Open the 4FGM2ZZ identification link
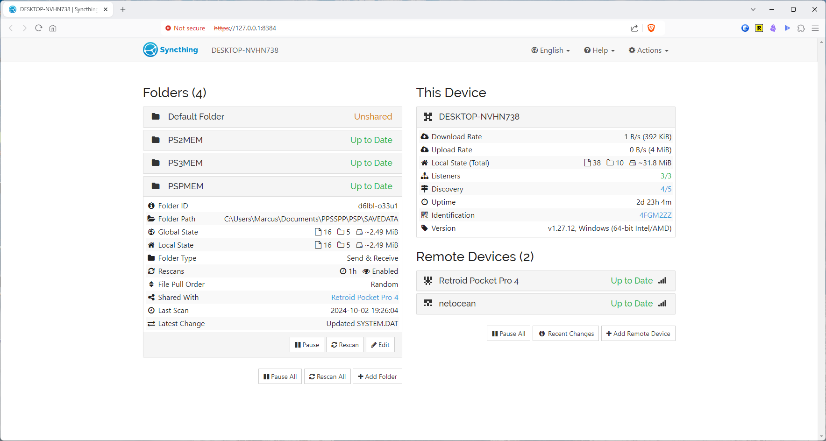Image resolution: width=826 pixels, height=441 pixels. pyautogui.click(x=655, y=215)
